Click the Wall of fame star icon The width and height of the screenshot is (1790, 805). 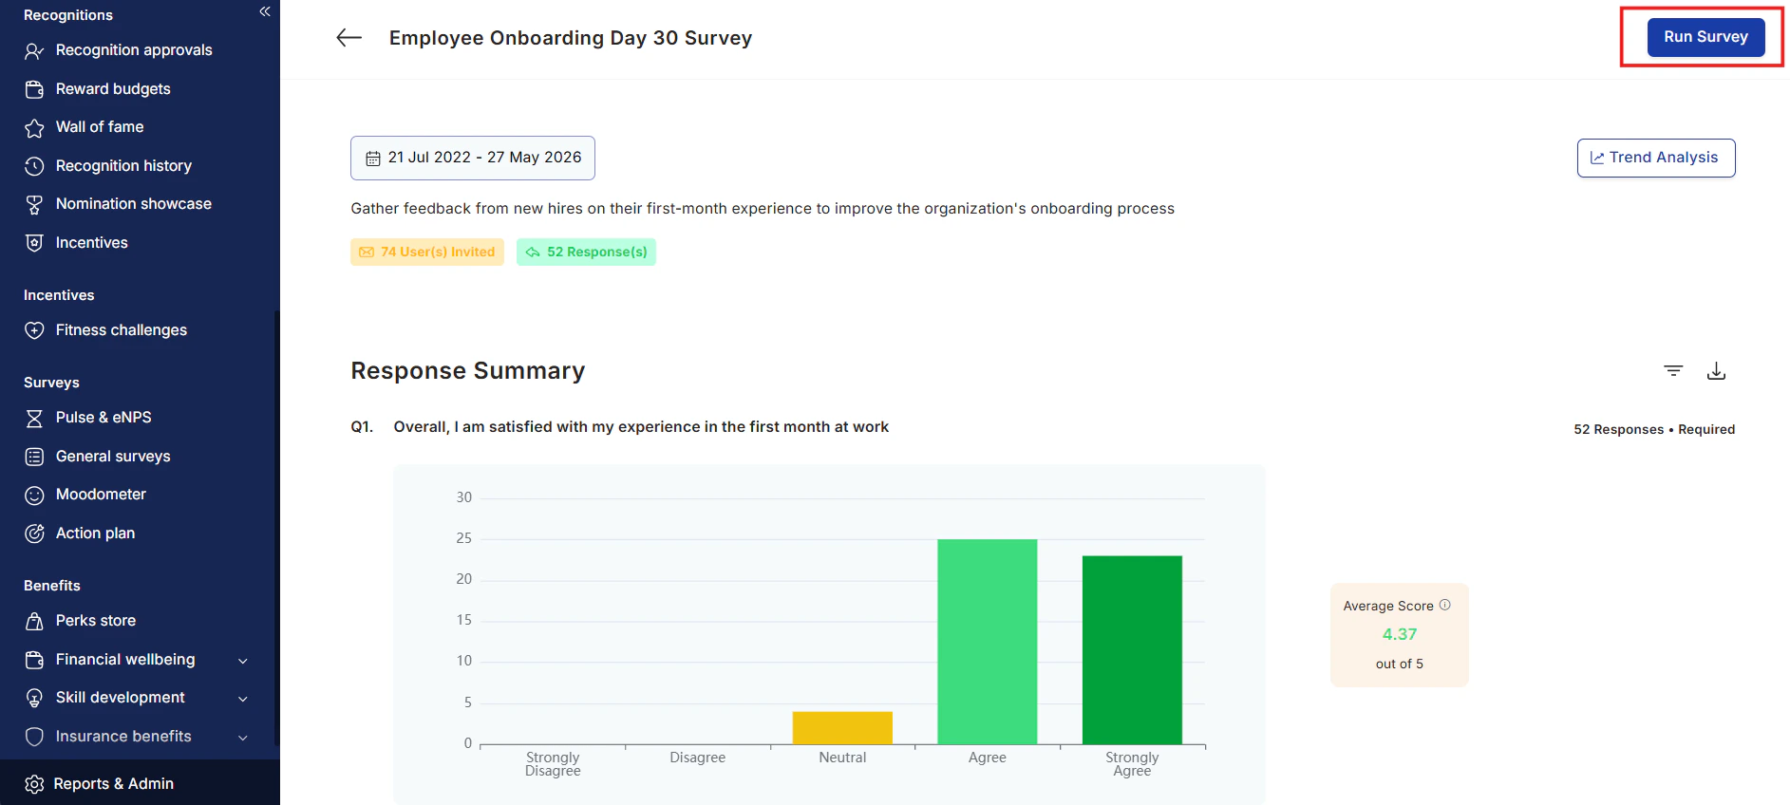click(34, 127)
